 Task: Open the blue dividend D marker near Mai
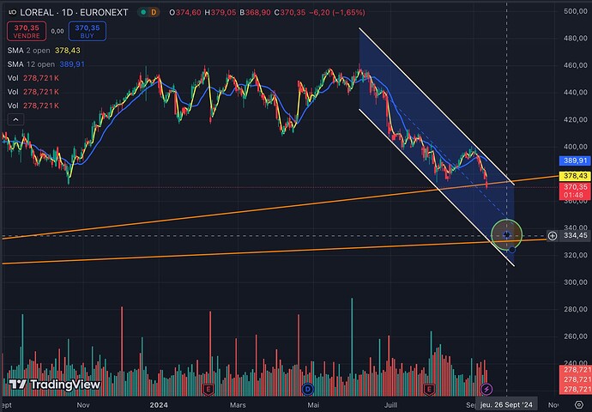click(308, 390)
